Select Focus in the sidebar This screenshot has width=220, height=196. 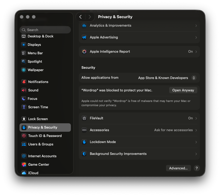tap(45, 99)
